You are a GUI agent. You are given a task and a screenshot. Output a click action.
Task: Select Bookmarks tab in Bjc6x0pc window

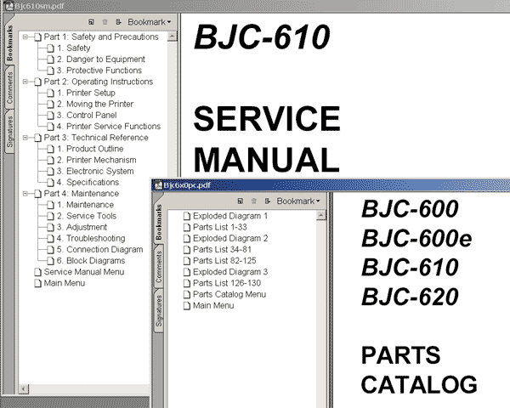[x=159, y=222]
